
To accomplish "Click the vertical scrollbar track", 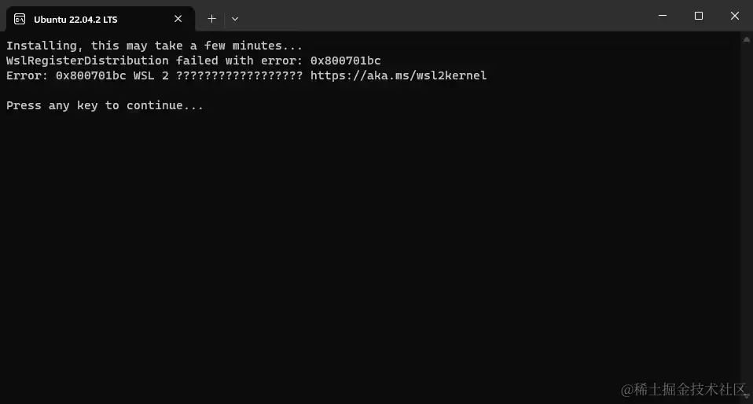I will (x=746, y=218).
